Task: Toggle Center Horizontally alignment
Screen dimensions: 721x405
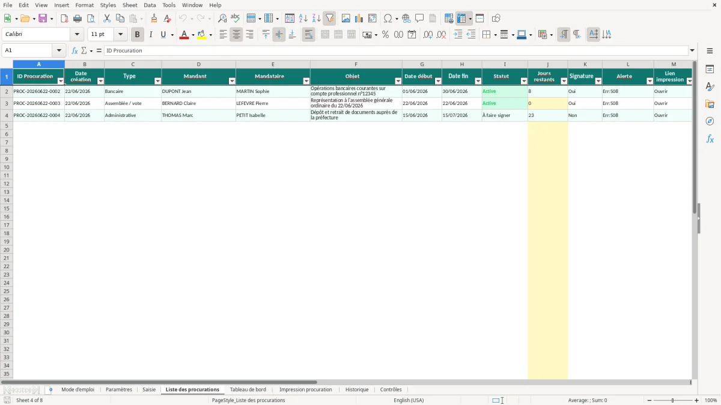Action: click(236, 35)
